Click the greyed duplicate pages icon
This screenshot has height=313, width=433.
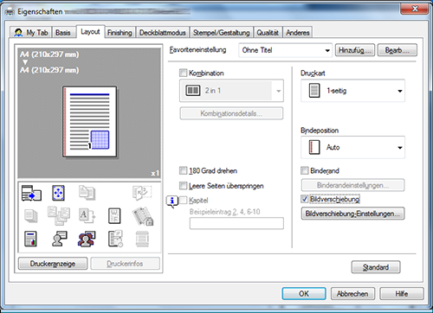(87, 193)
